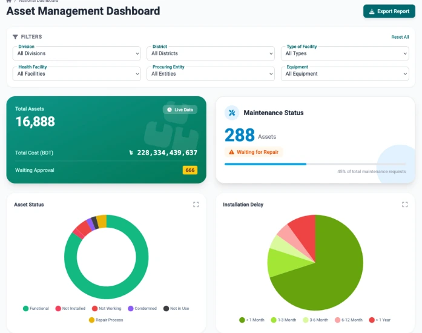Open the Division dropdown

(x=76, y=53)
